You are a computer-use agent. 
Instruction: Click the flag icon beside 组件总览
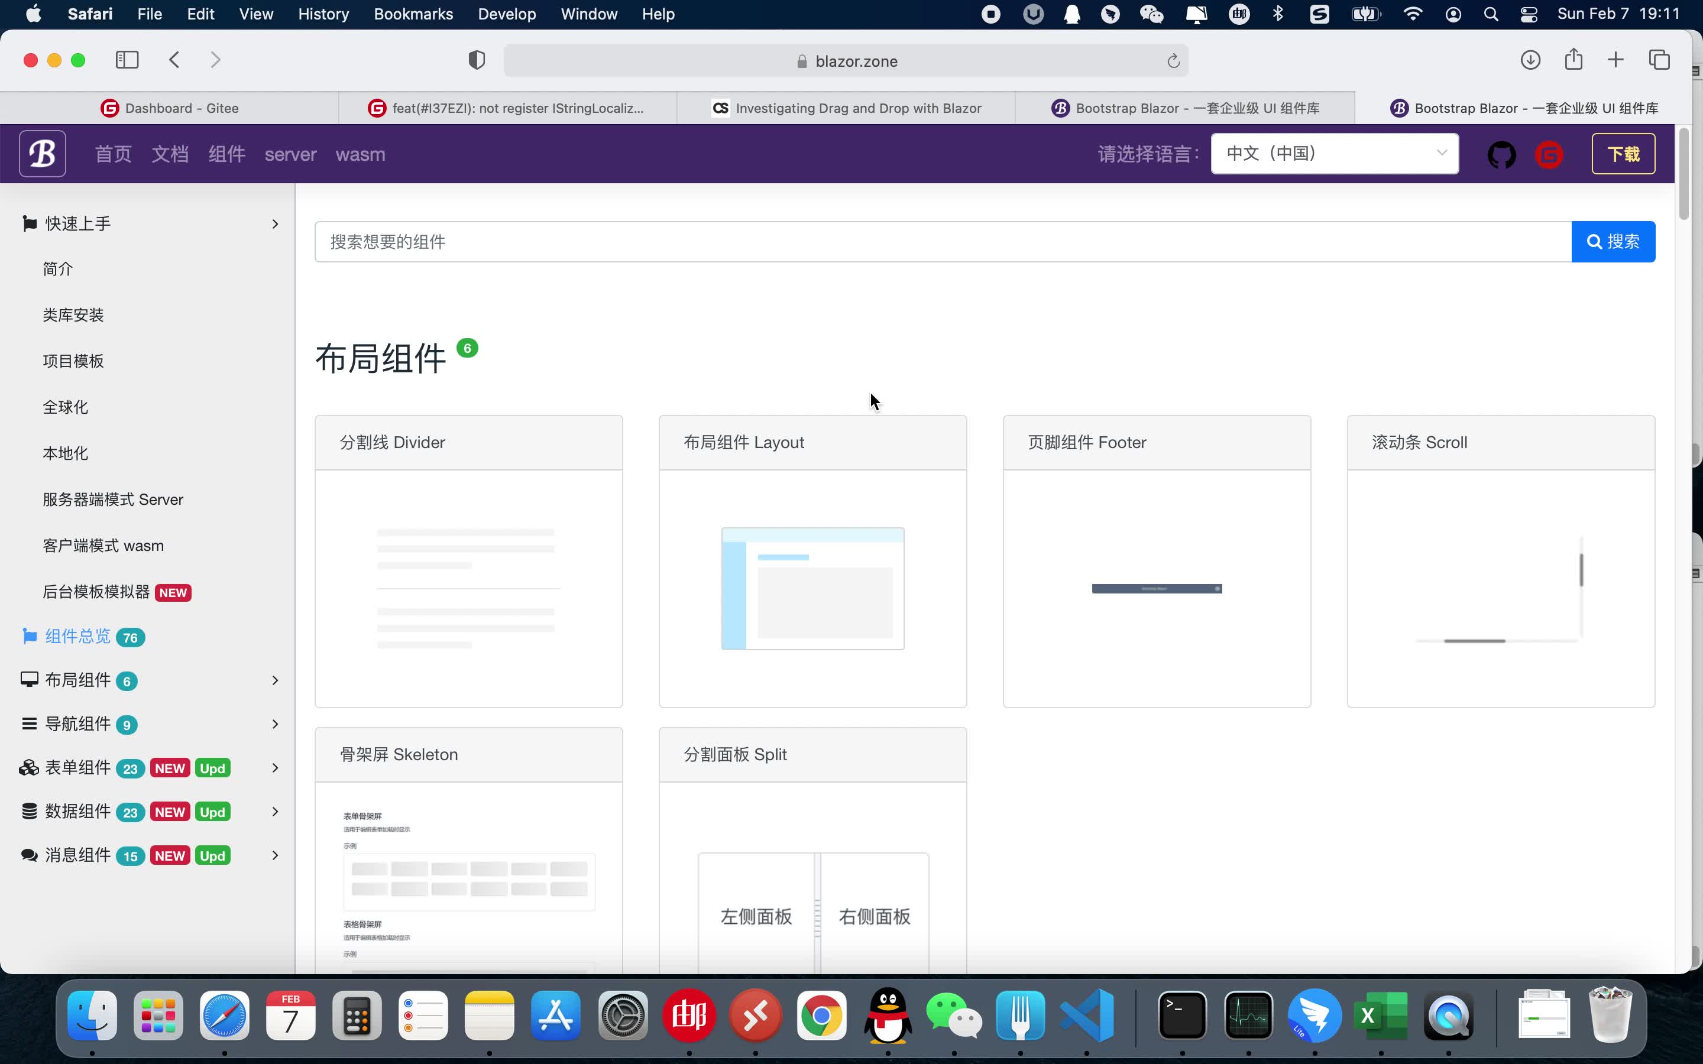(x=28, y=635)
